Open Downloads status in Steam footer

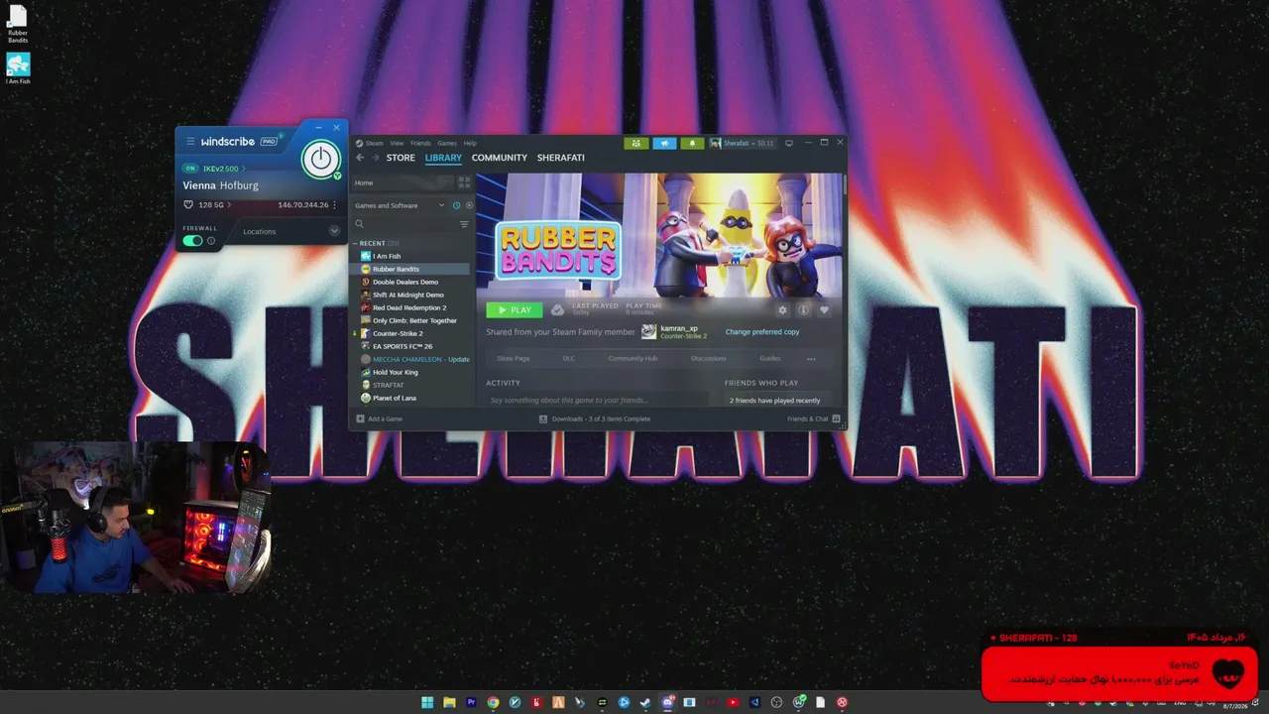tap(595, 419)
